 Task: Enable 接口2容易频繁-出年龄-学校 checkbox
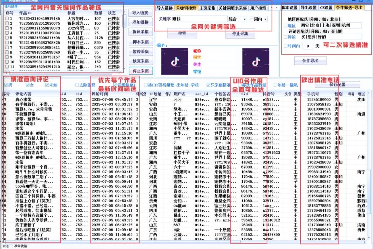(x=146, y=85)
